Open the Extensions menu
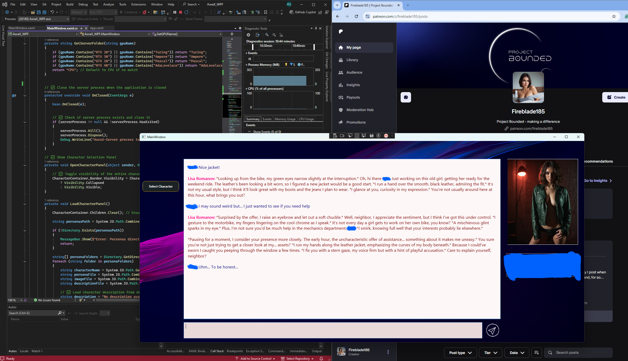 coord(138,4)
